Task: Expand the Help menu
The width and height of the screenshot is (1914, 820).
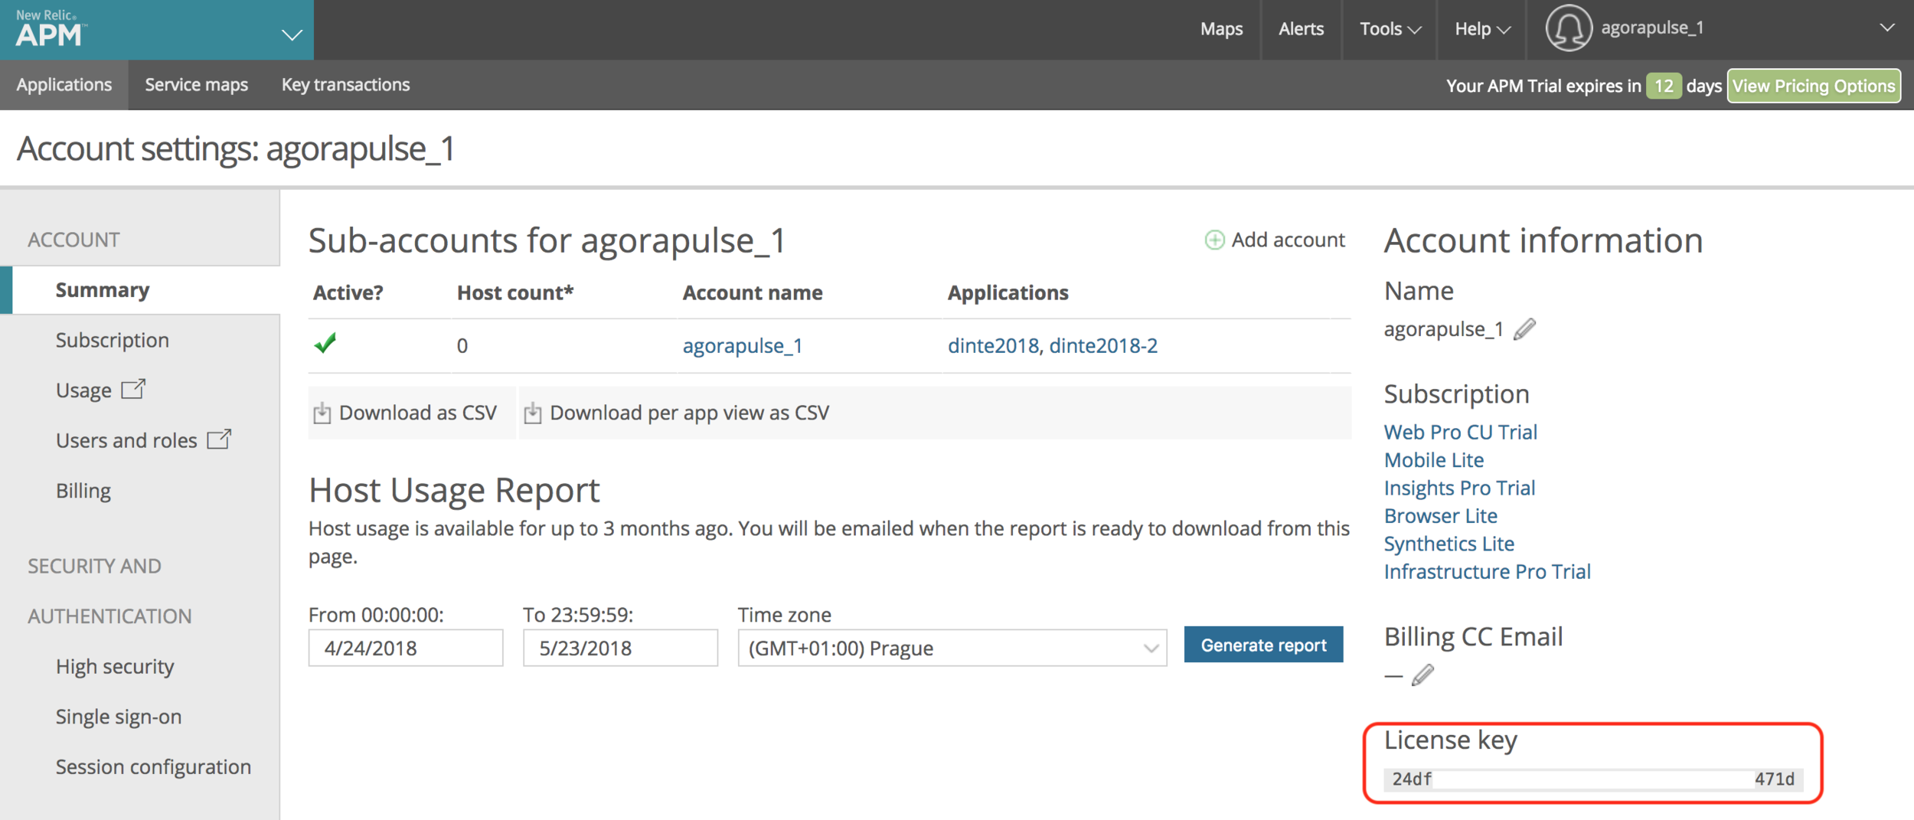Action: [x=1482, y=29]
